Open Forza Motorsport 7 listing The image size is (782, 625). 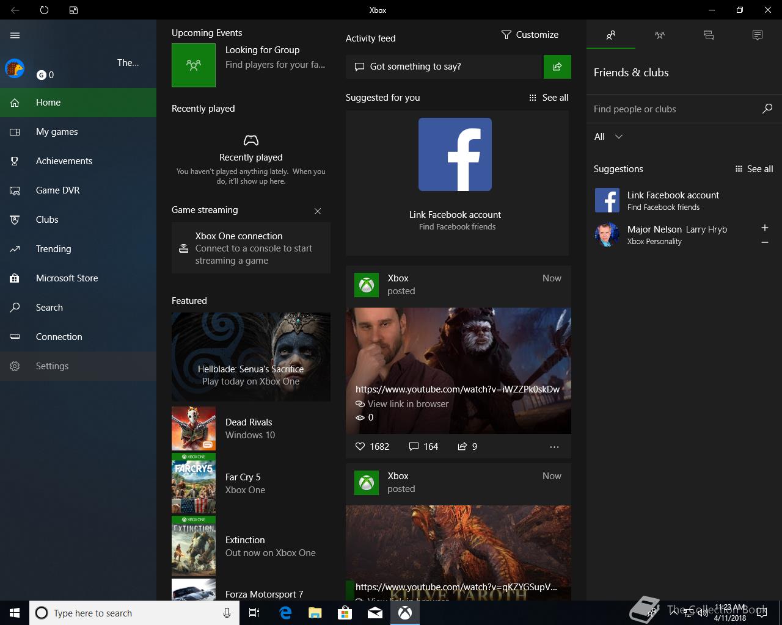251,591
